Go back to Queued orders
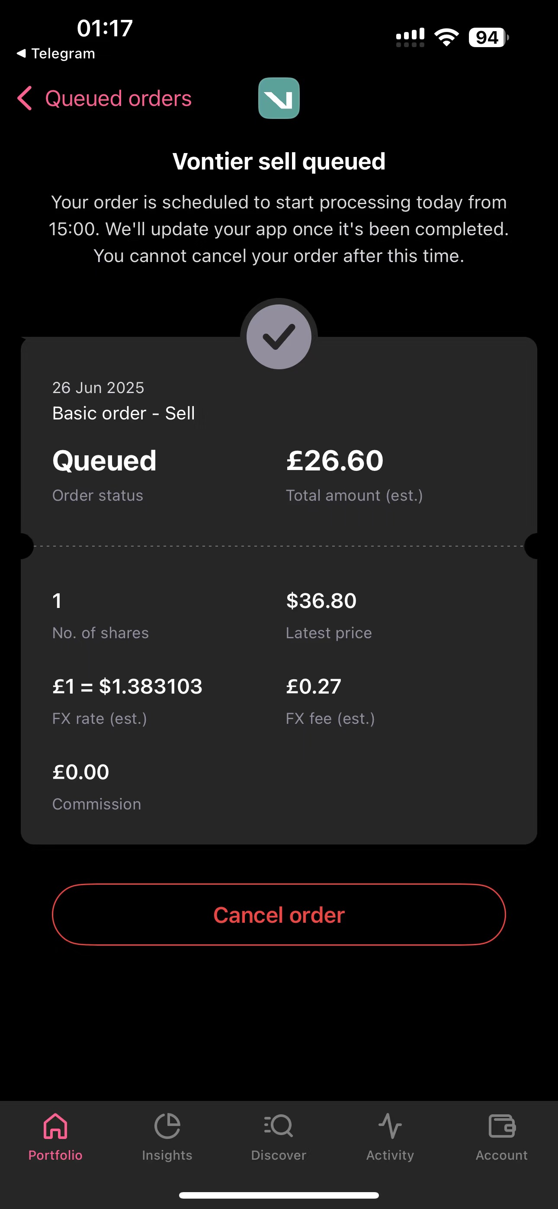Viewport: 558px width, 1209px height. pyautogui.click(x=119, y=99)
